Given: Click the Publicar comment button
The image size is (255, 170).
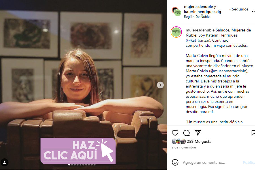Looking at the screenshot, I should coord(249,162).
